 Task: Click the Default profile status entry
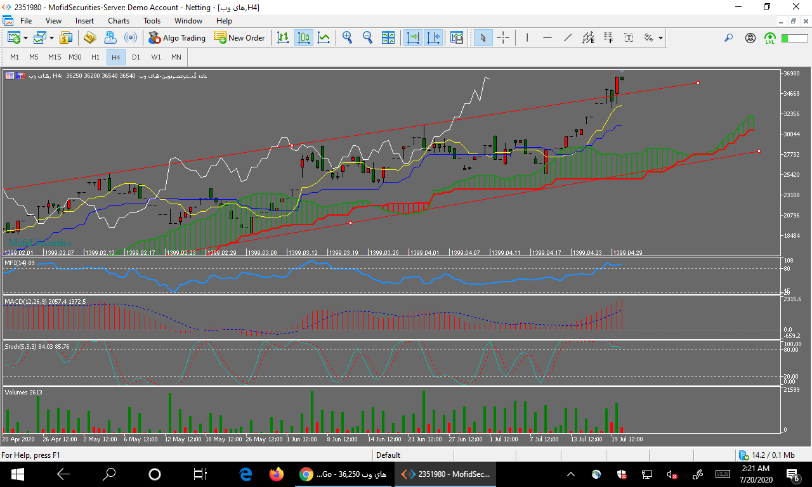tap(388, 455)
